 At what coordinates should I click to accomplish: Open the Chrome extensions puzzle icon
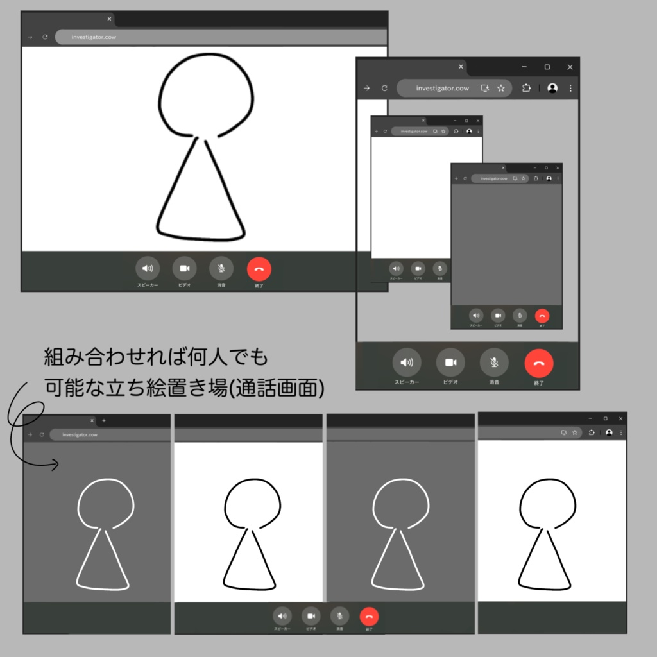point(526,89)
